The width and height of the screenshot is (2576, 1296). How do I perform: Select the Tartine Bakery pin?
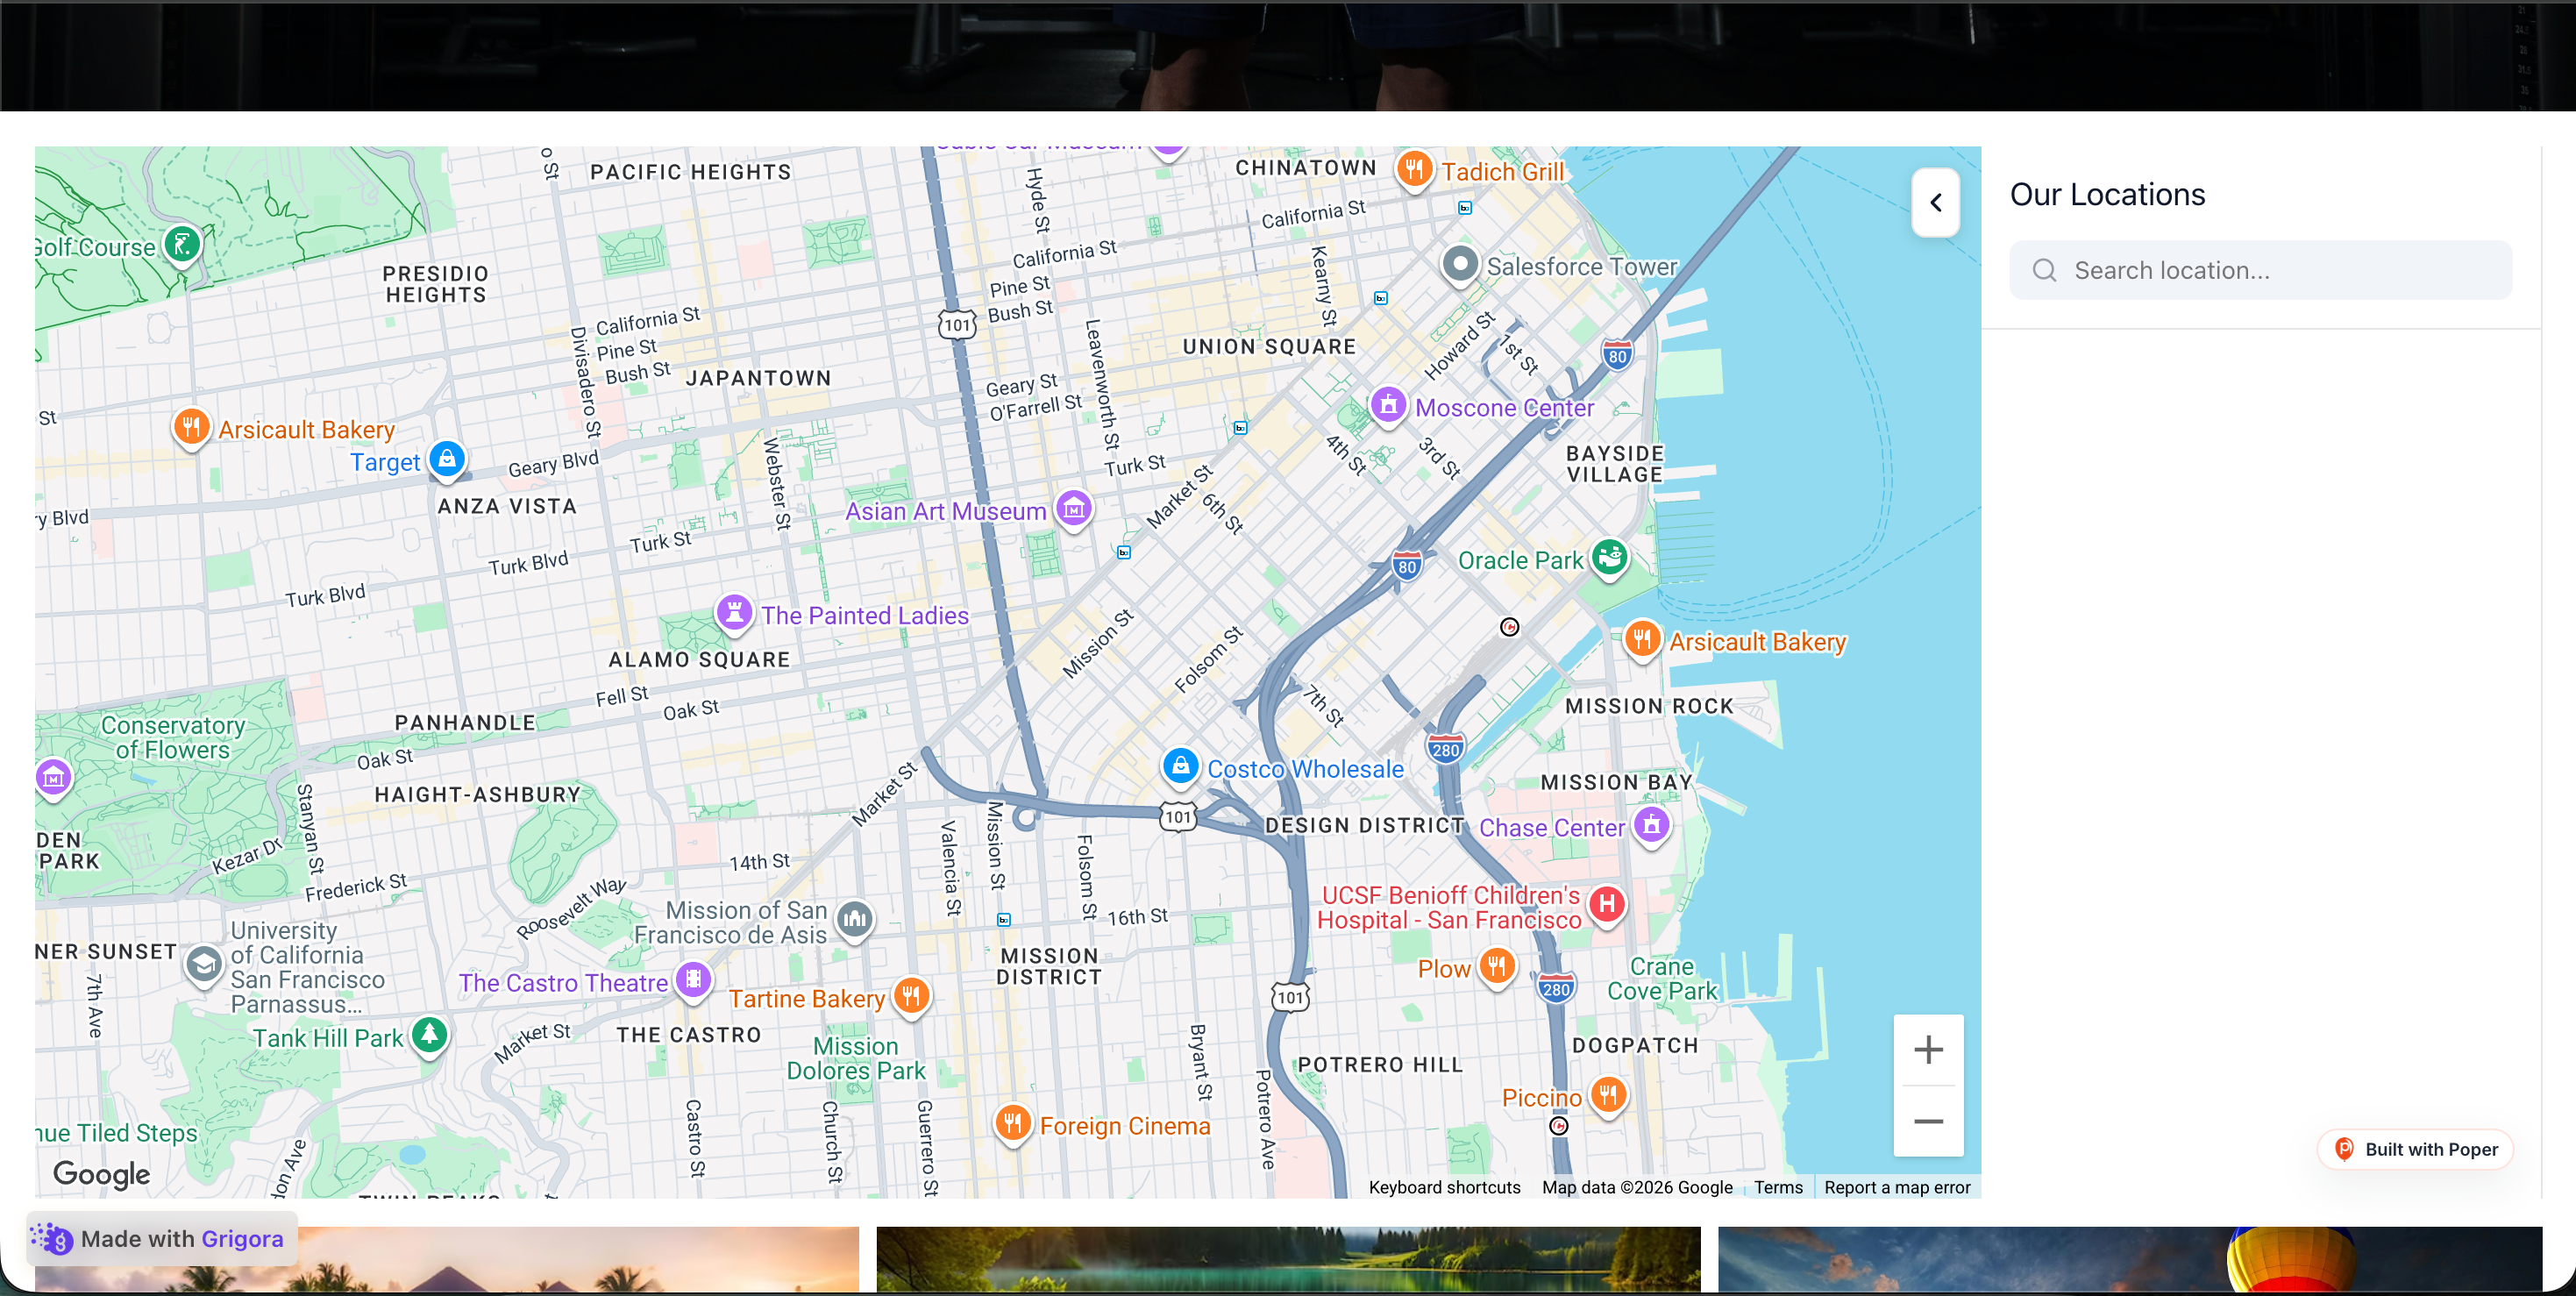[x=911, y=997]
